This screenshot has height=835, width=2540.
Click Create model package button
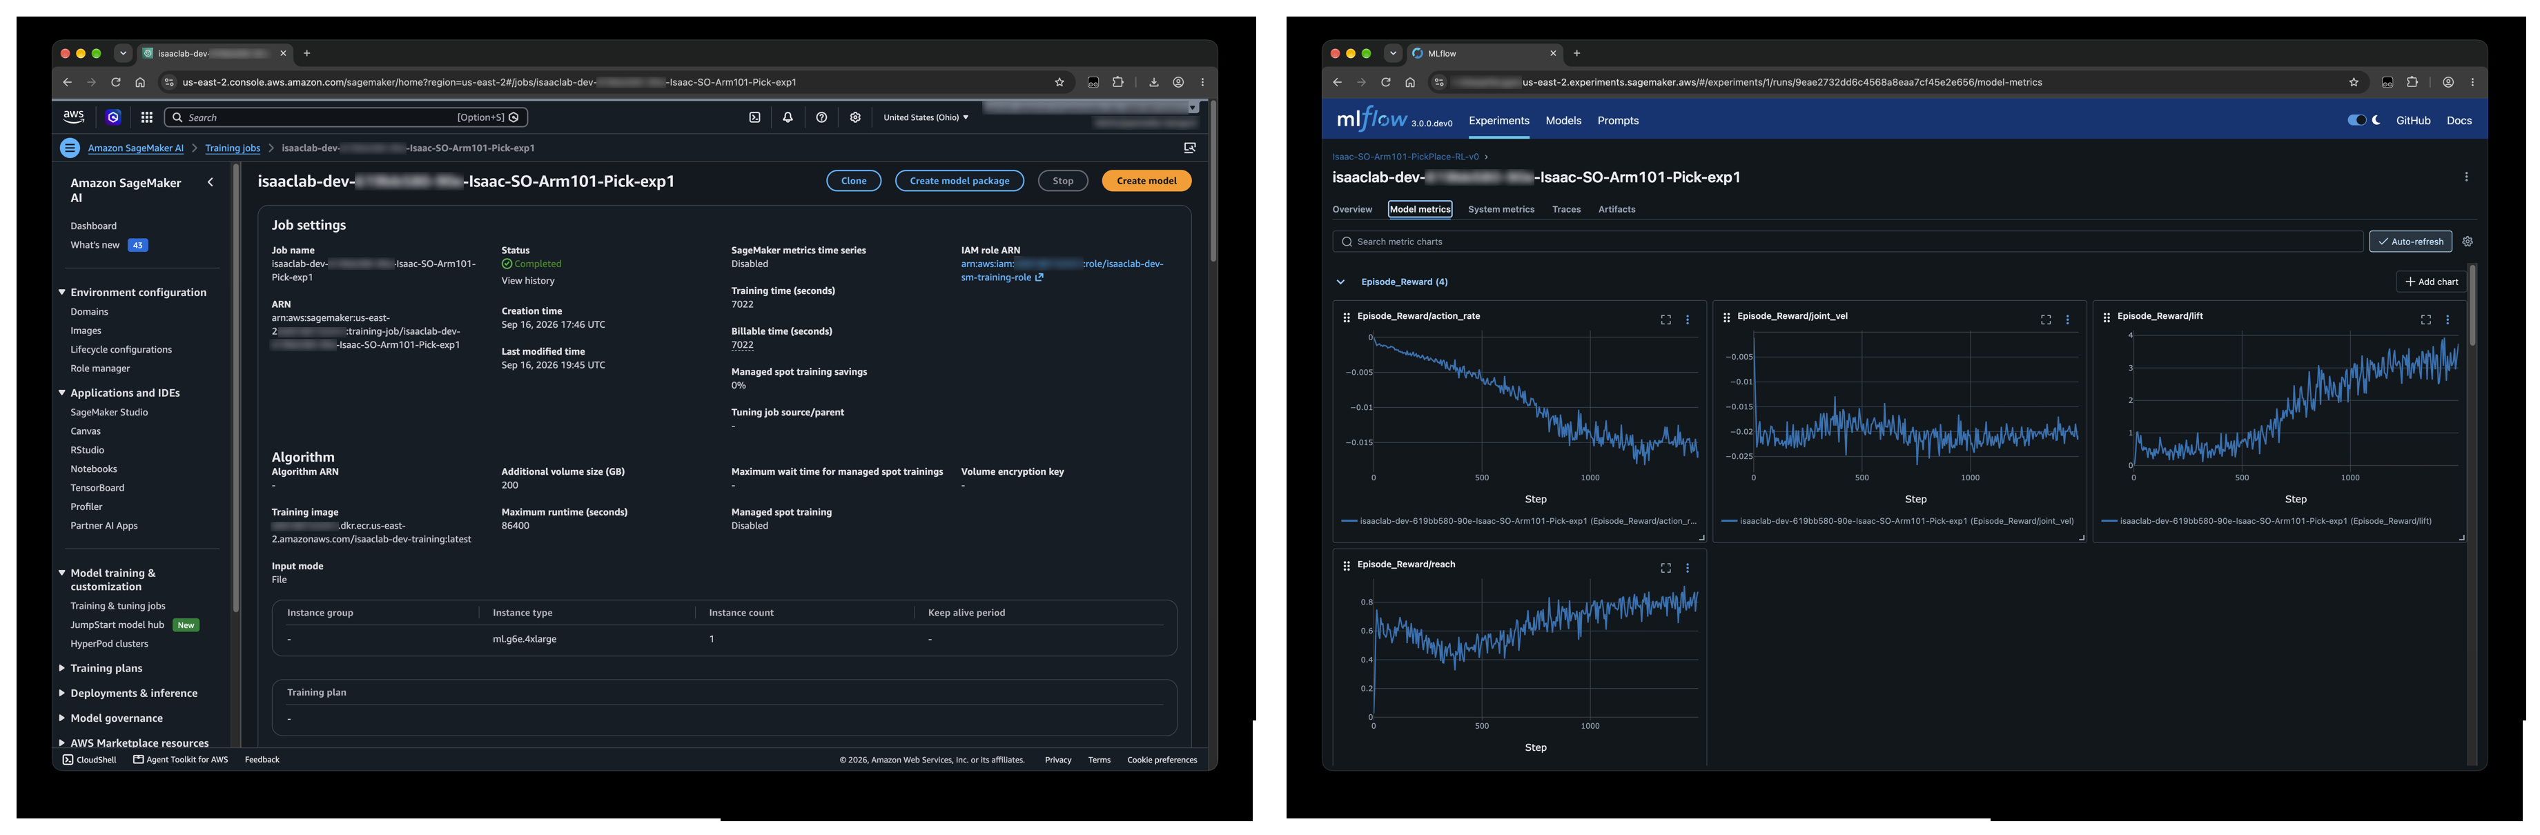[959, 181]
